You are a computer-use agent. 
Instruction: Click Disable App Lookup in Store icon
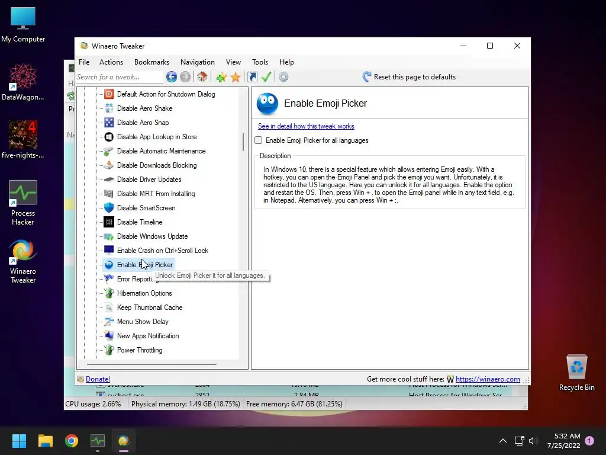point(109,137)
